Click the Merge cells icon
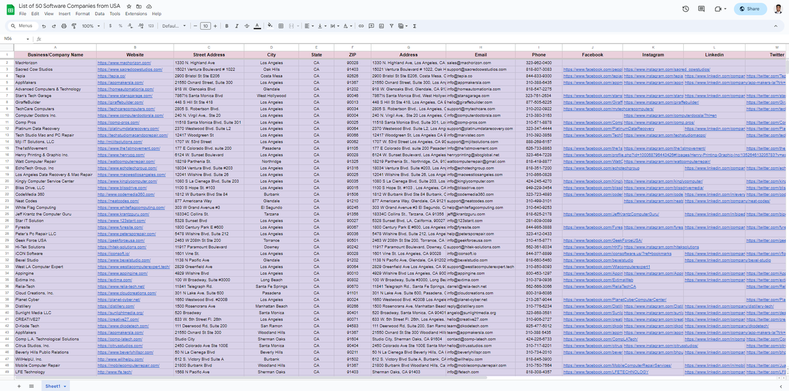The image size is (789, 391). pos(291,26)
